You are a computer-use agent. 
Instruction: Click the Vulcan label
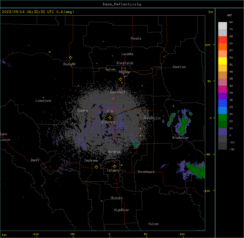[154, 224]
